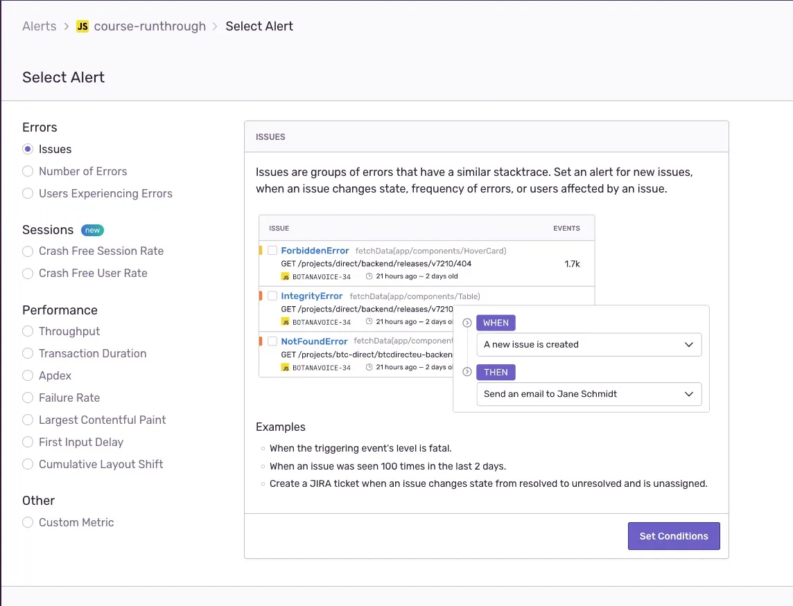This screenshot has height=606, width=793.
Task: Open course-runthrough project breadcrumb
Action: (150, 26)
